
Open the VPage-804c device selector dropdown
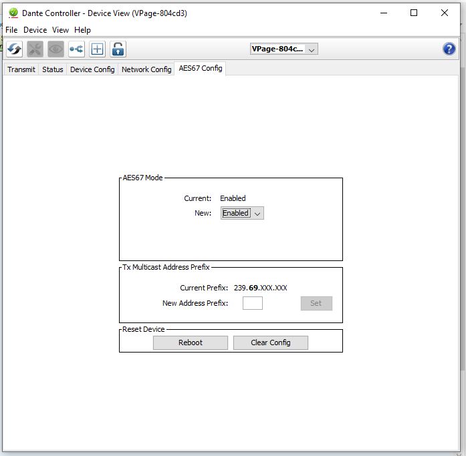coord(284,49)
